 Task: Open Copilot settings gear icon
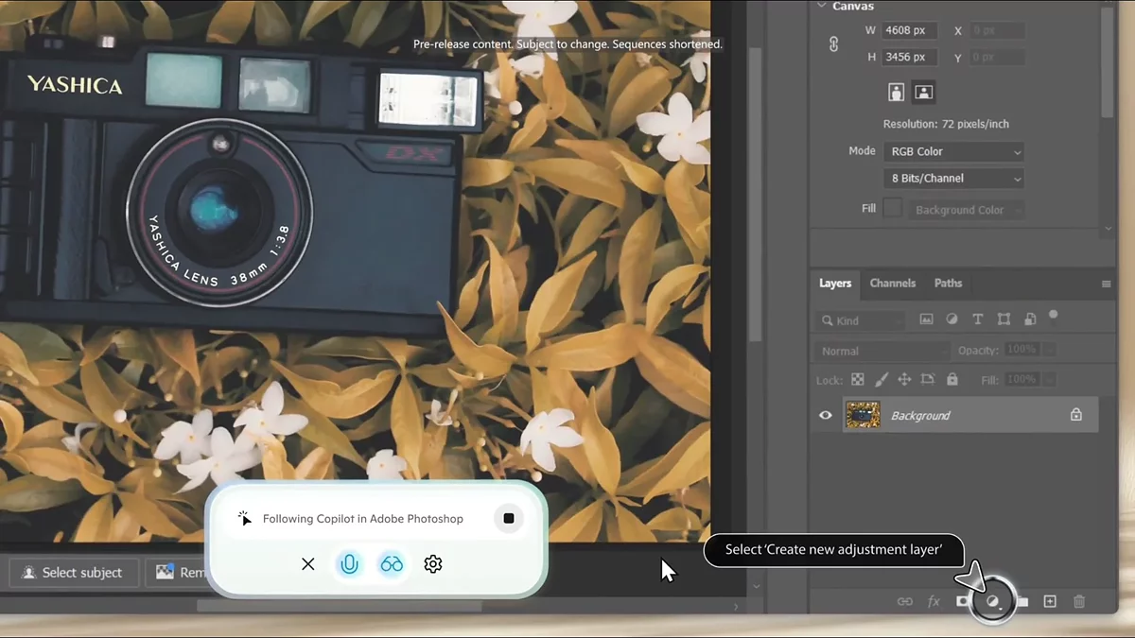433,564
